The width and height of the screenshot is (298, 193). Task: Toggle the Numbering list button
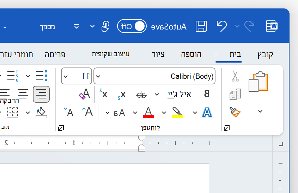[x=13, y=76]
